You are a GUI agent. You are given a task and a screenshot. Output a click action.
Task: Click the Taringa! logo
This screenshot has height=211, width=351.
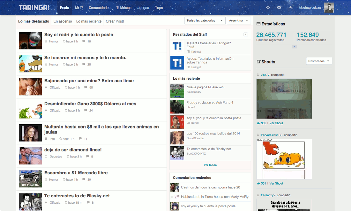pos(34,8)
